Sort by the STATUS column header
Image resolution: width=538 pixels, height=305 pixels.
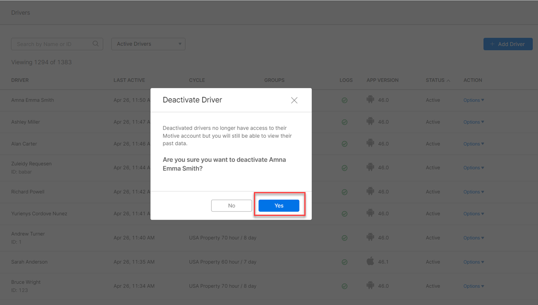(x=438, y=80)
